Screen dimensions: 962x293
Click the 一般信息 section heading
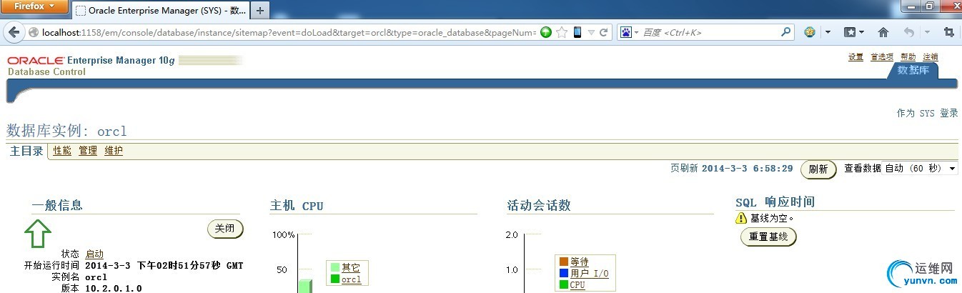click(x=57, y=205)
